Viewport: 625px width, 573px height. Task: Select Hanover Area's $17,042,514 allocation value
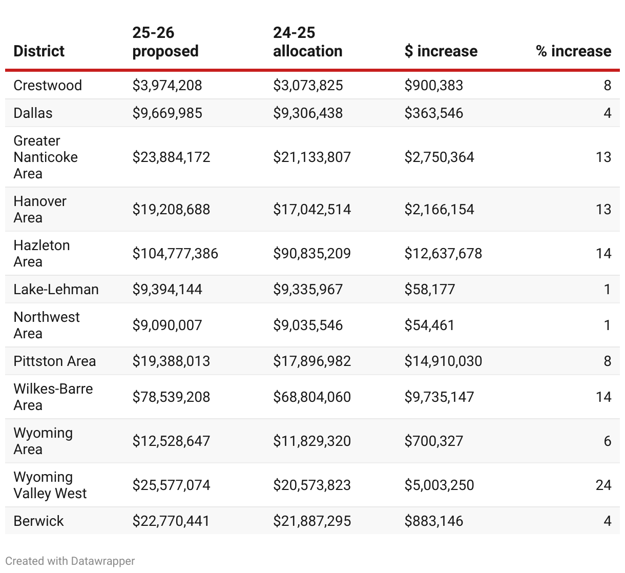pos(311,209)
